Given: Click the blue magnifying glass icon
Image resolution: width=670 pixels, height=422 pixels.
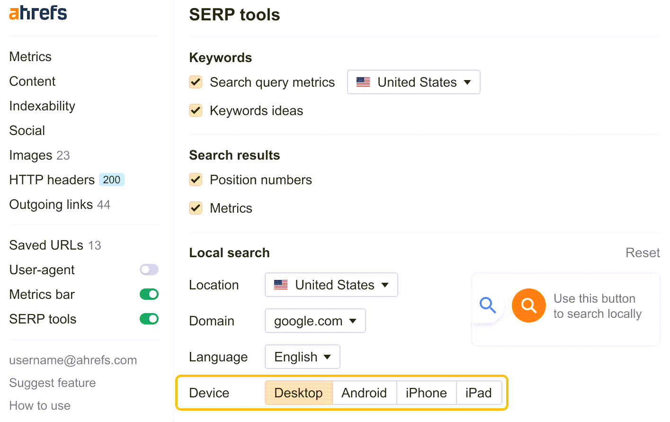Looking at the screenshot, I should pos(488,305).
